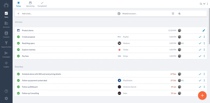Click the plus icon beside Add a task
Viewport: 210px width, 103px height.
18,14
